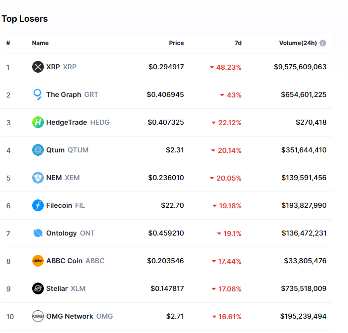
Task: Sort by the Name column header
Action: pyautogui.click(x=40, y=43)
